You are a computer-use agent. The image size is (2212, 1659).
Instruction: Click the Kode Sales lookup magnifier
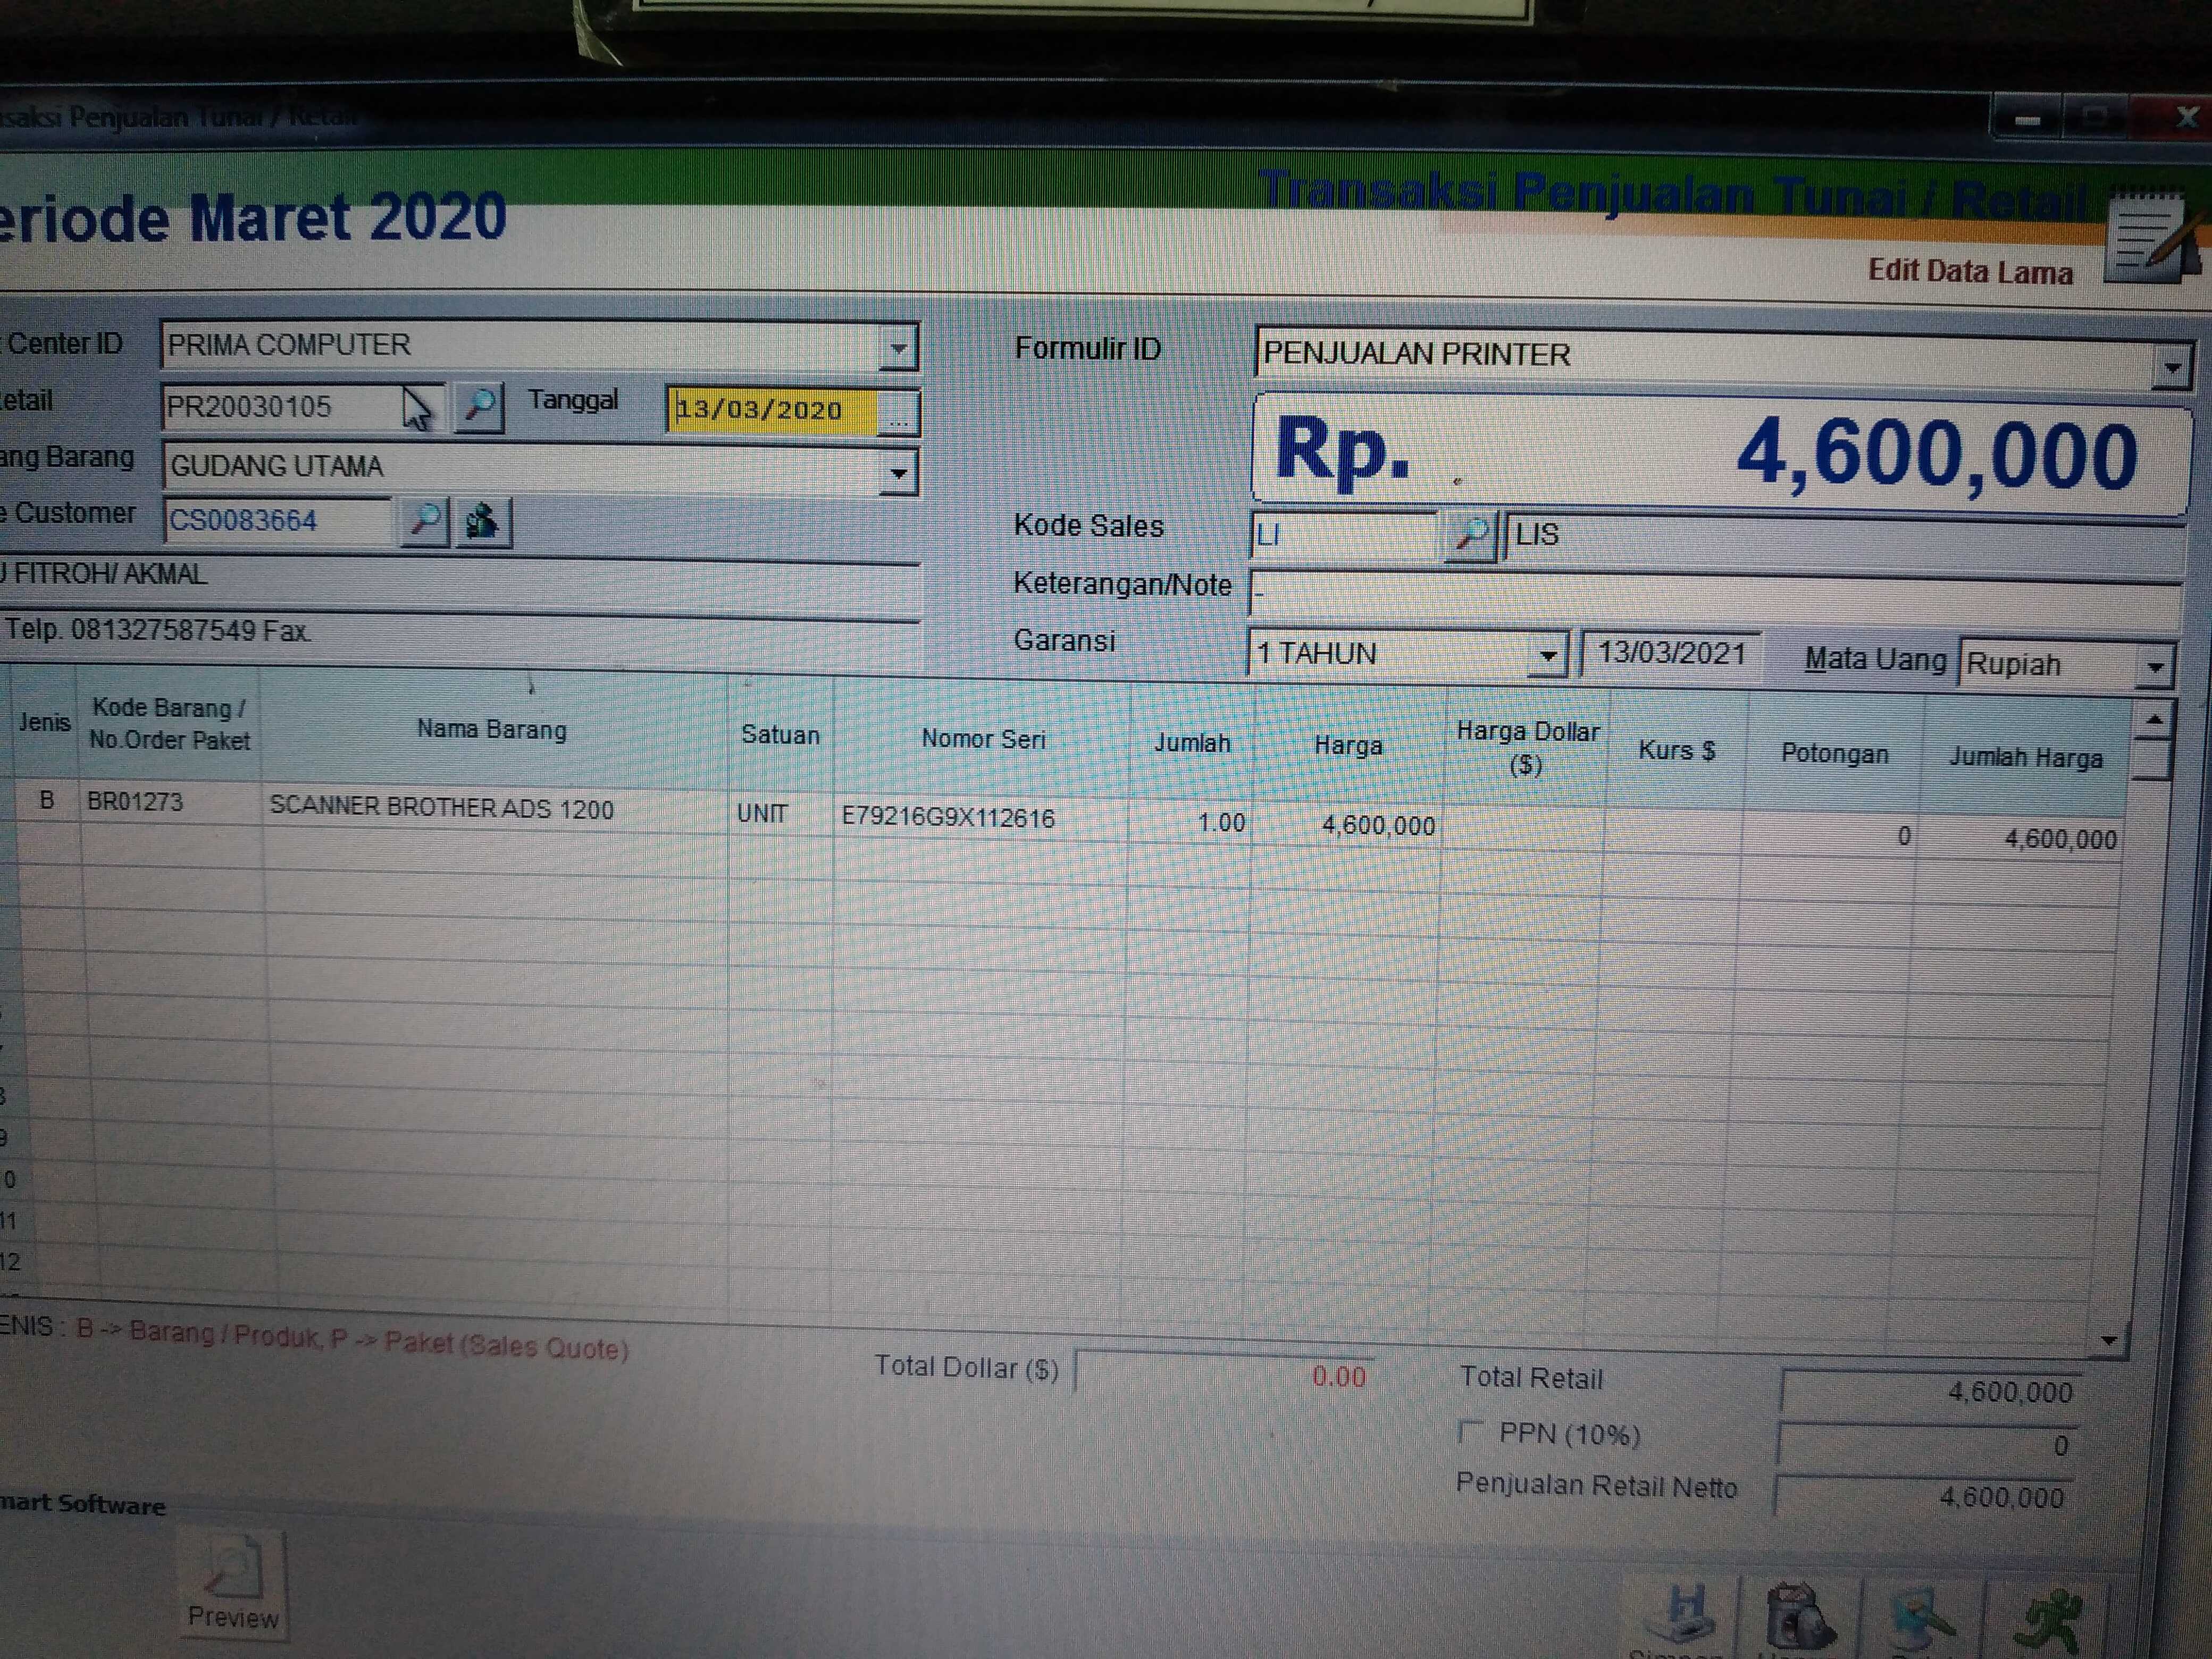[x=1470, y=536]
